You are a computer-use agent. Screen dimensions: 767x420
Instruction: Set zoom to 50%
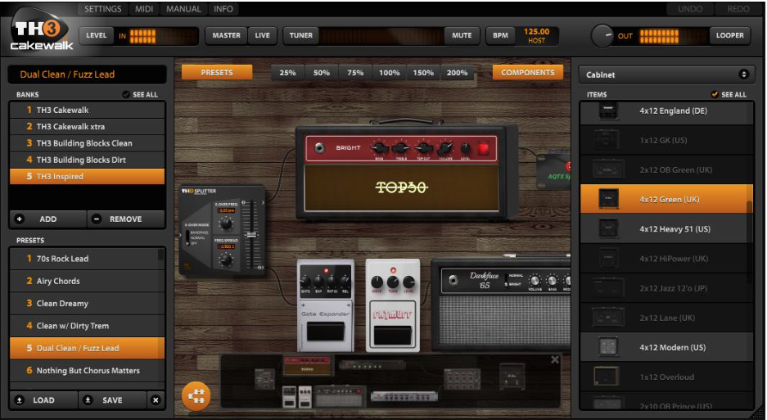coord(322,72)
